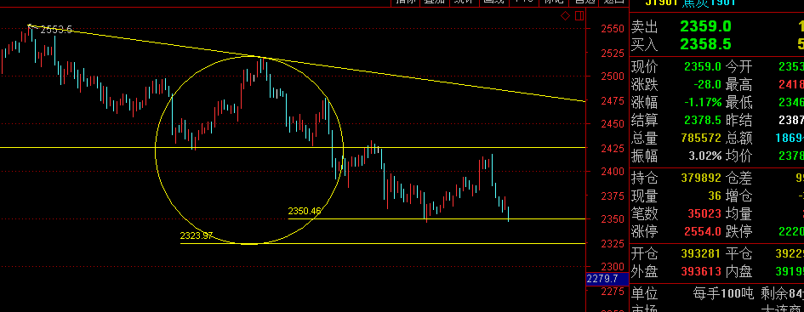
Task: Click the 增仓 label
Action: [738, 196]
